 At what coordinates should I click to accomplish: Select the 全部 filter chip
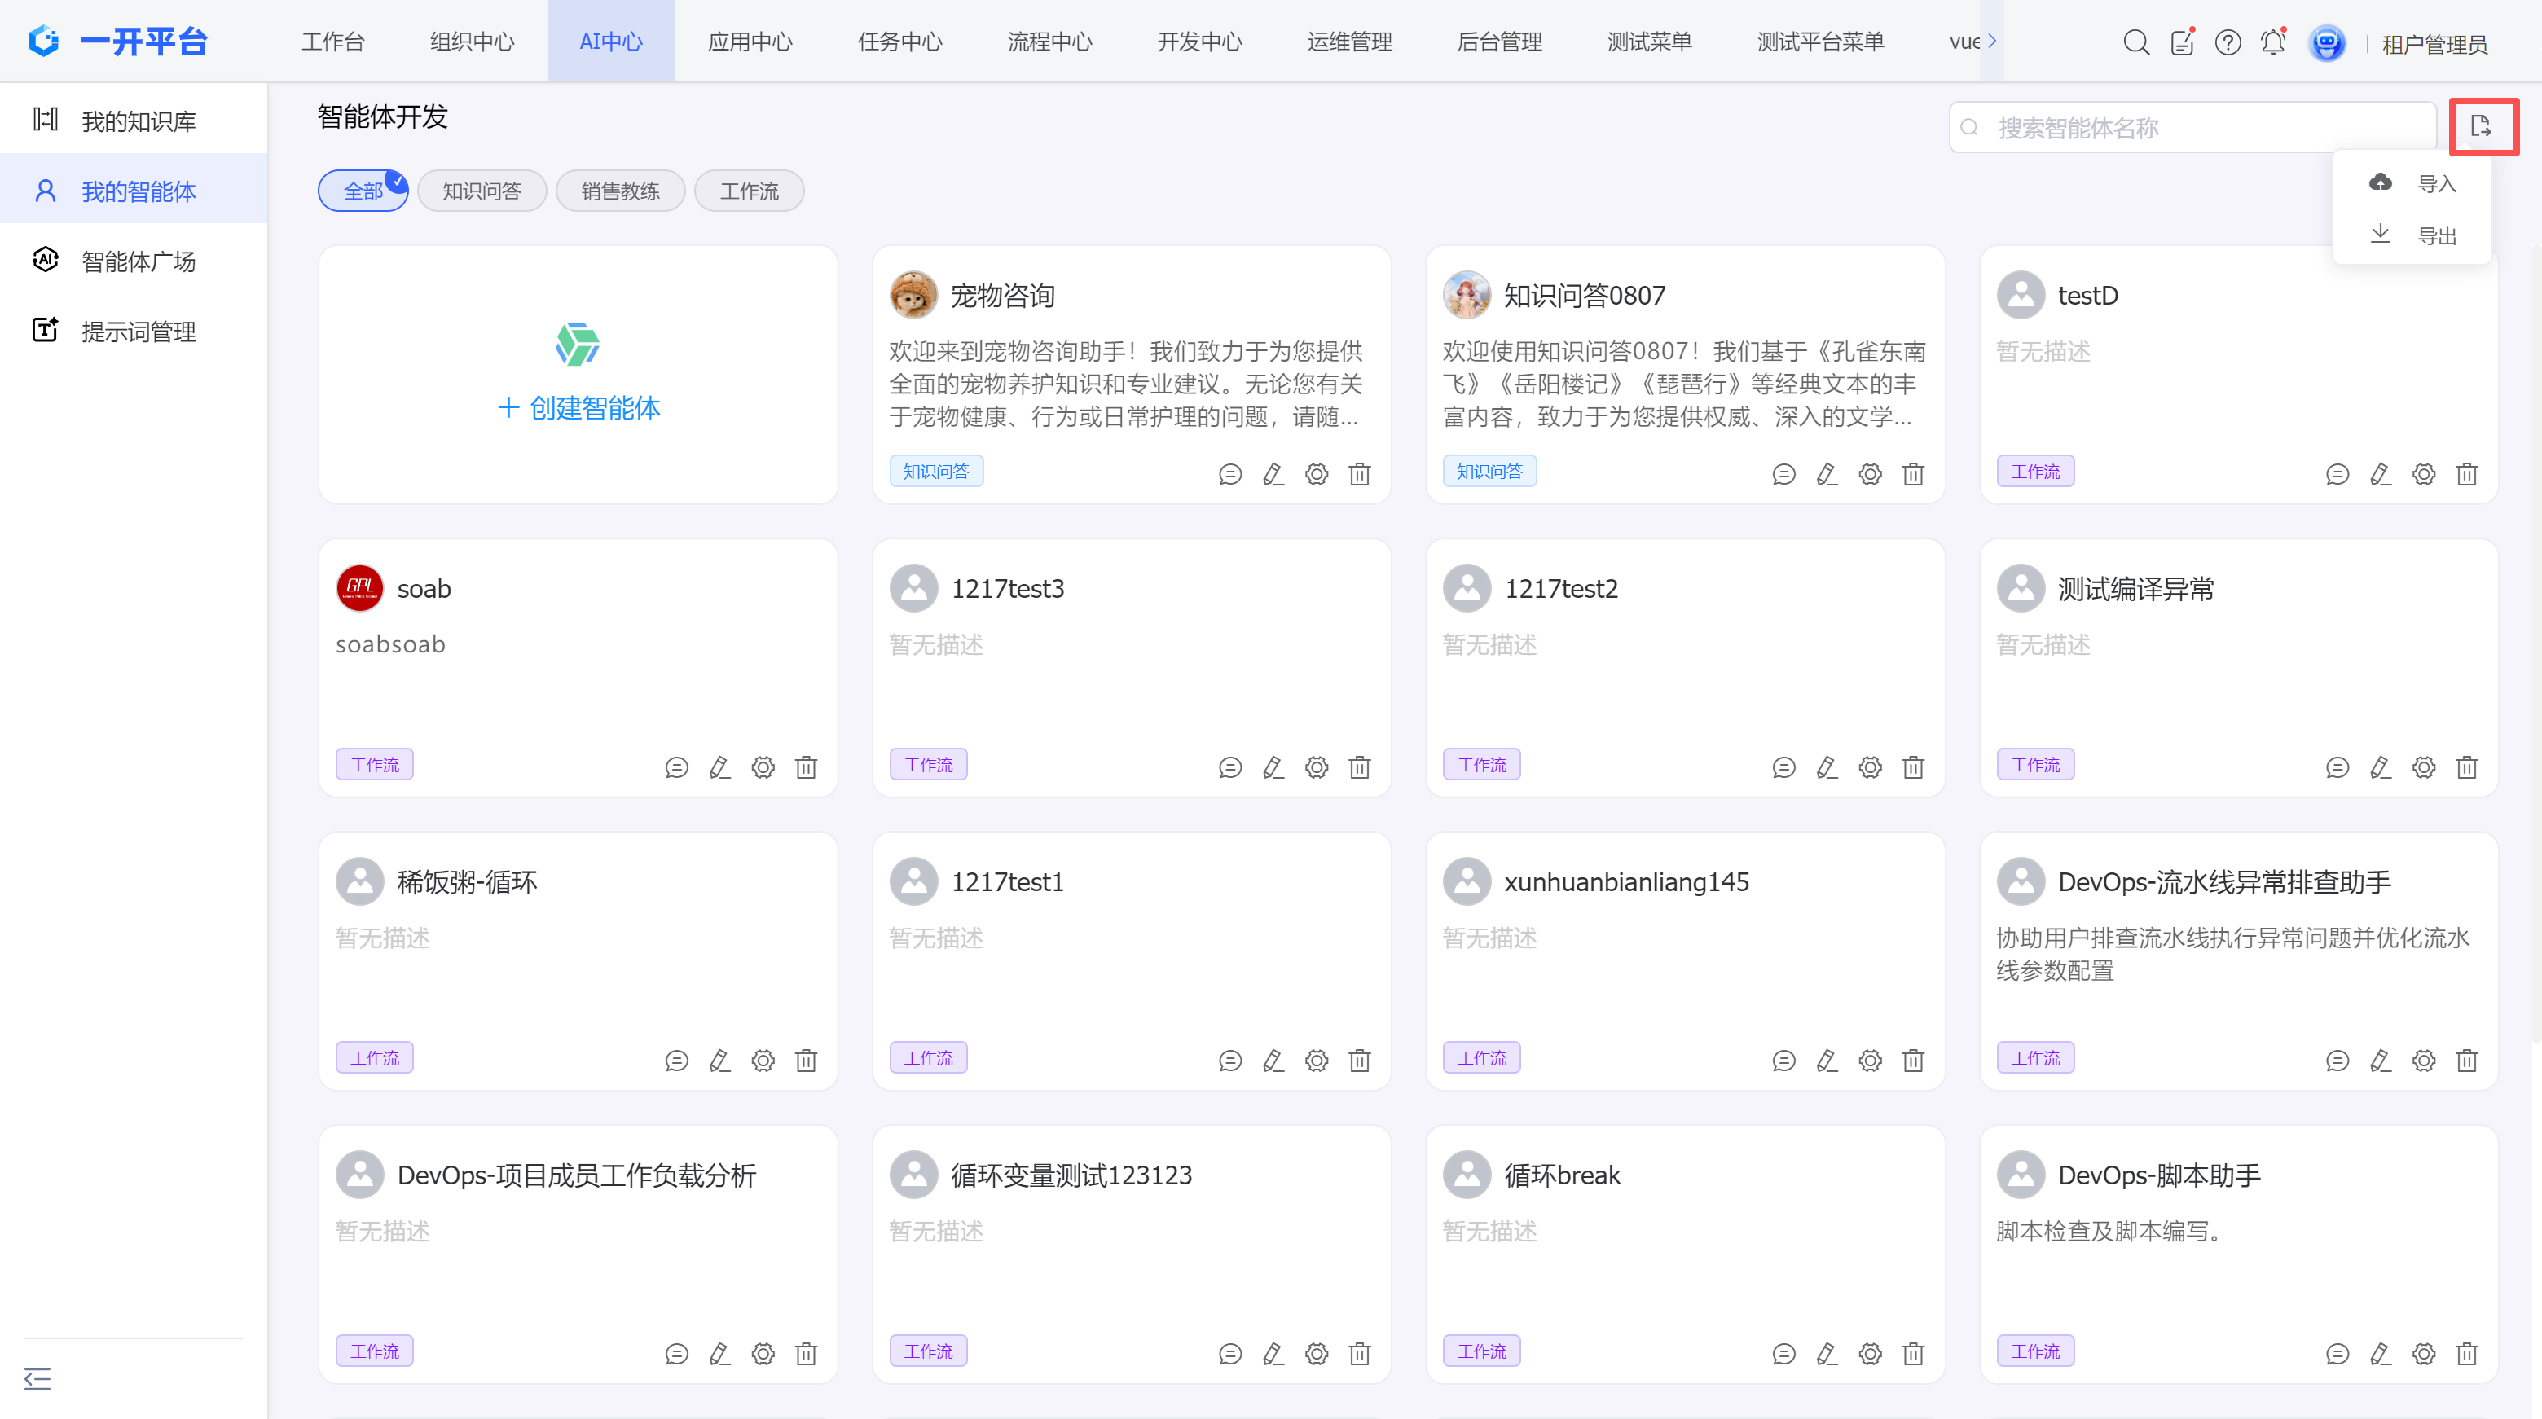tap(363, 191)
